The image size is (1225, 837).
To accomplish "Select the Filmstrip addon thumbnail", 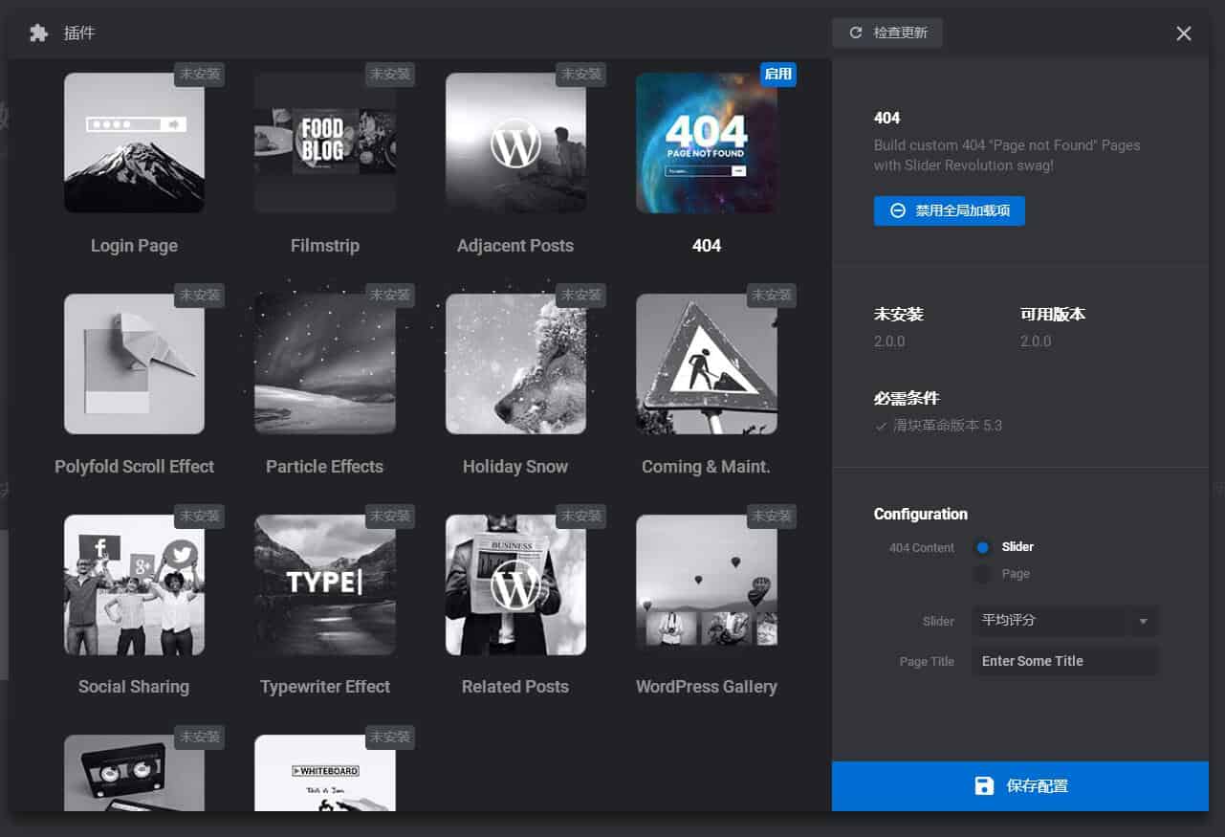I will click(325, 143).
